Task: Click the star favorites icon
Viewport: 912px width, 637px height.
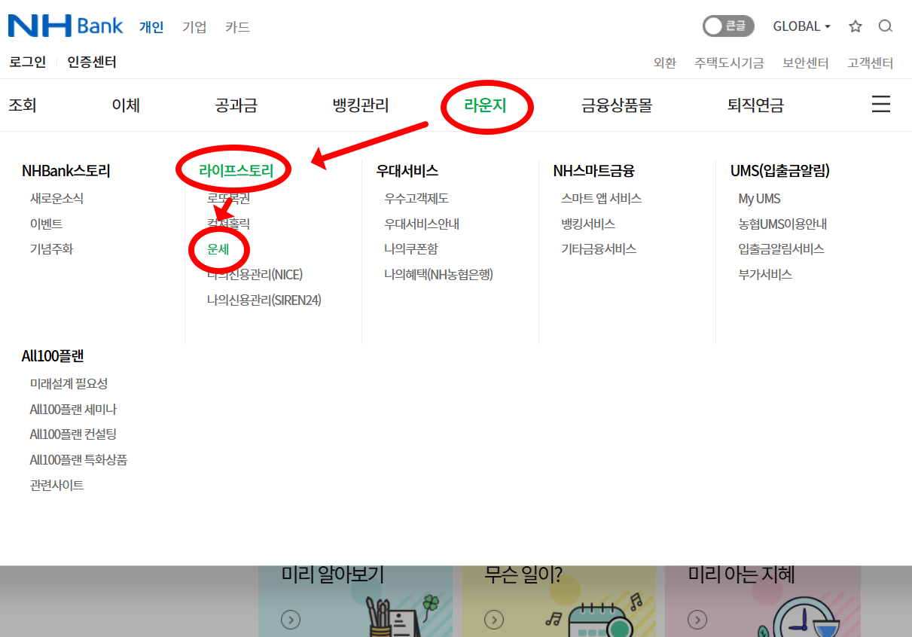Action: (x=856, y=26)
